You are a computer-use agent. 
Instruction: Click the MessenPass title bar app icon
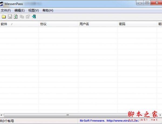2,4
